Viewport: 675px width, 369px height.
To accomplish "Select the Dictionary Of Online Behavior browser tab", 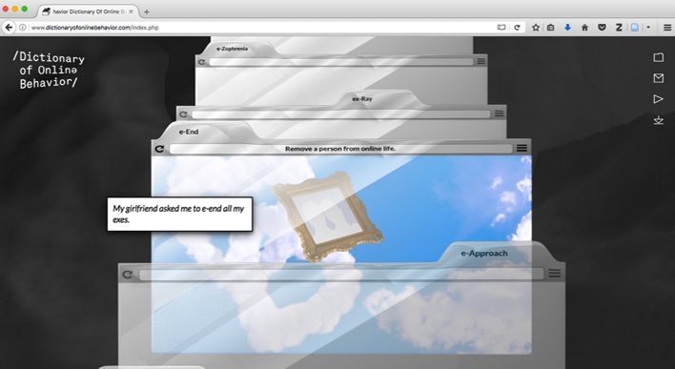I will tap(88, 11).
